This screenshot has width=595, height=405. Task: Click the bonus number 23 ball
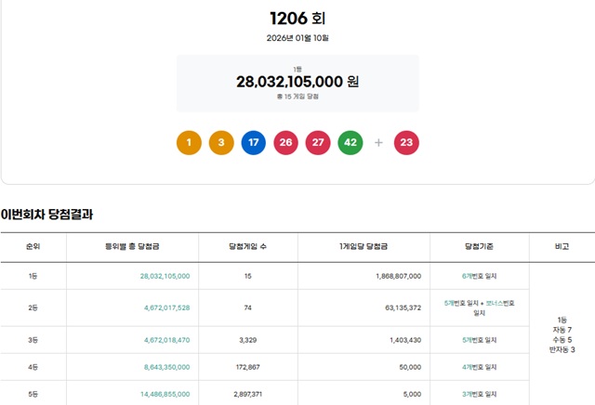(406, 143)
